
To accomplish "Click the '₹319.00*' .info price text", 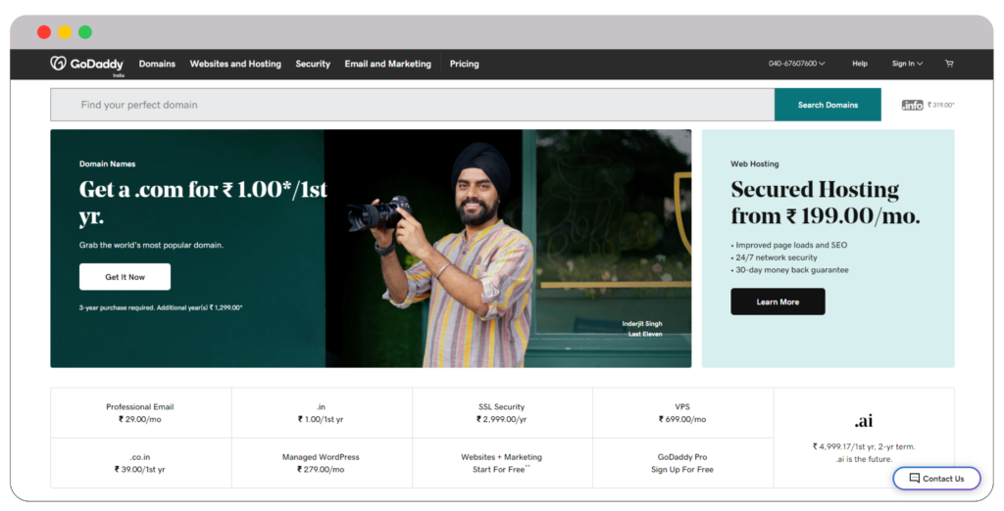I will [x=940, y=105].
